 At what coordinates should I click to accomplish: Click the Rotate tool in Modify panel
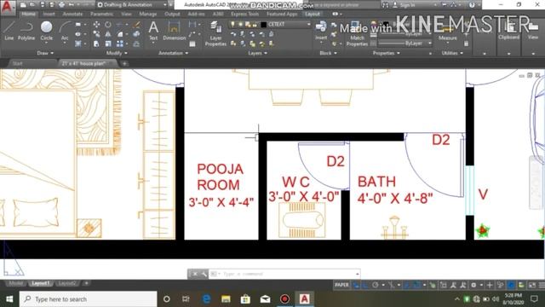click(x=108, y=25)
